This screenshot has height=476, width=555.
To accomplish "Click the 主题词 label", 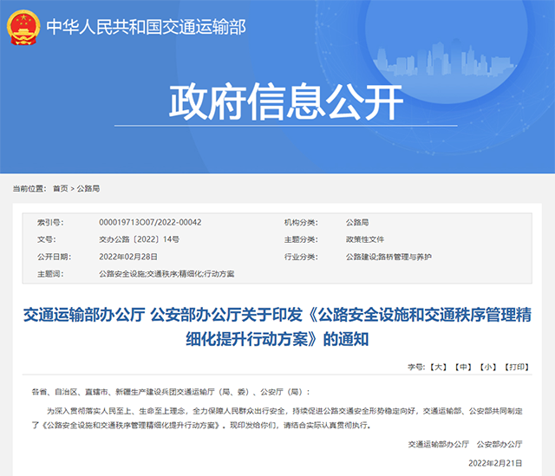I will [50, 274].
